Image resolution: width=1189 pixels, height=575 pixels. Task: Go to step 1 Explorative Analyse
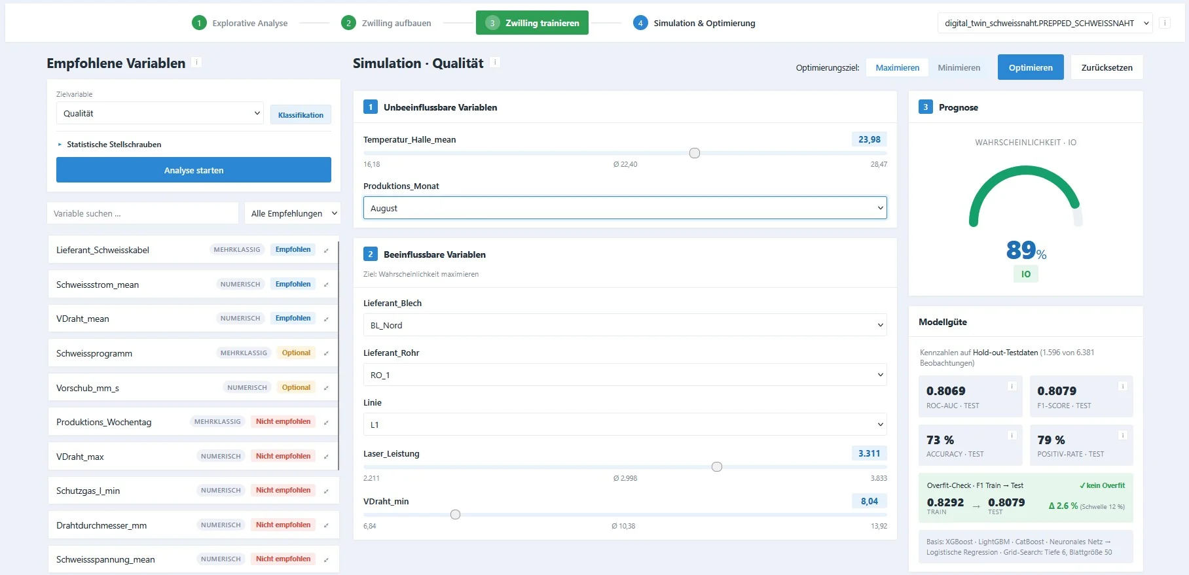click(x=240, y=23)
